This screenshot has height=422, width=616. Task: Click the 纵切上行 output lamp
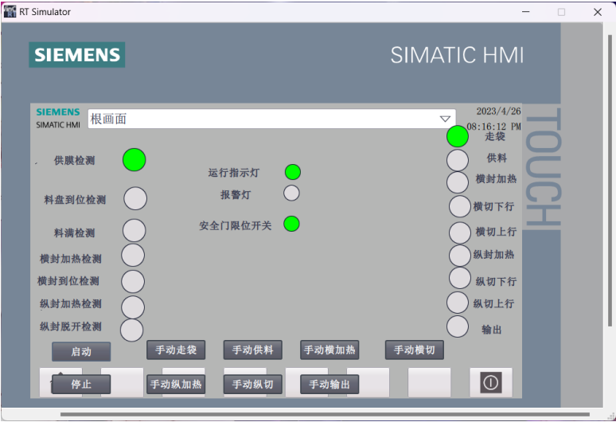click(x=458, y=303)
